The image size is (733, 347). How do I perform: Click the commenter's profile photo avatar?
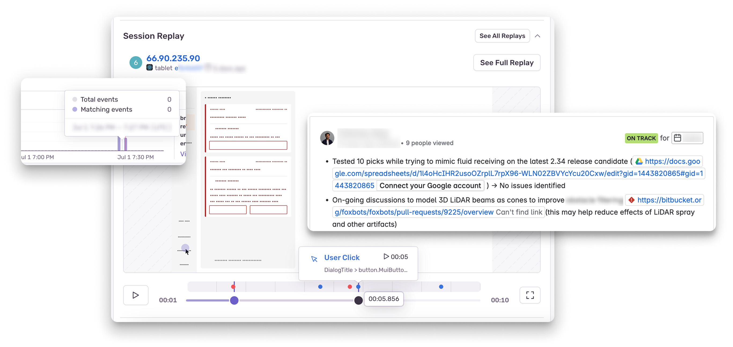pos(327,138)
